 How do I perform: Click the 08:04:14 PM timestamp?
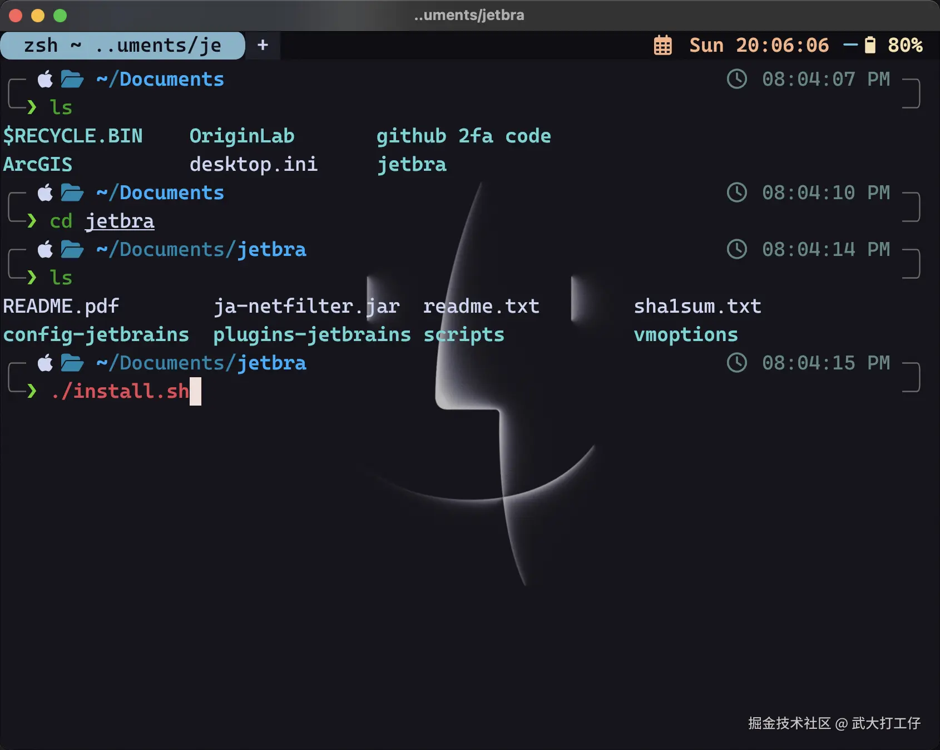[826, 249]
